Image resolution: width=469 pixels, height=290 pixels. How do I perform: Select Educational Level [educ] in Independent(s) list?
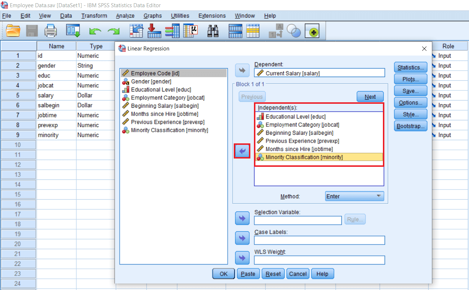click(319, 117)
